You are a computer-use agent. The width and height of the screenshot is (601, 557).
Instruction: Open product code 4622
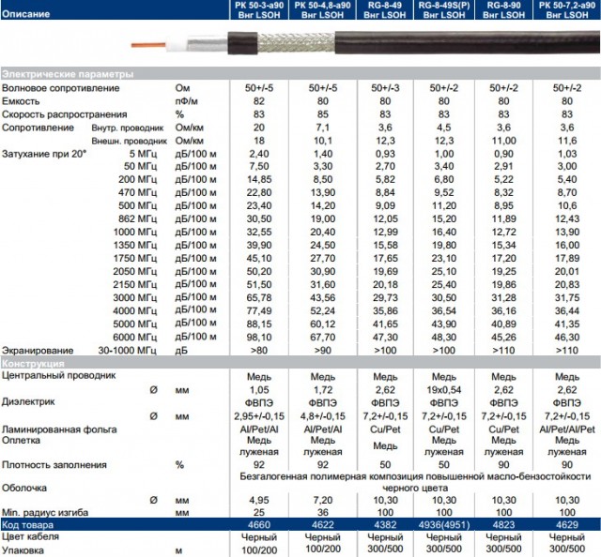point(322,524)
